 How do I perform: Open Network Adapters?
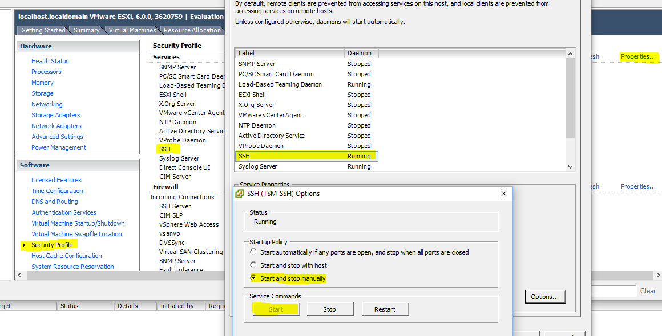(x=56, y=126)
